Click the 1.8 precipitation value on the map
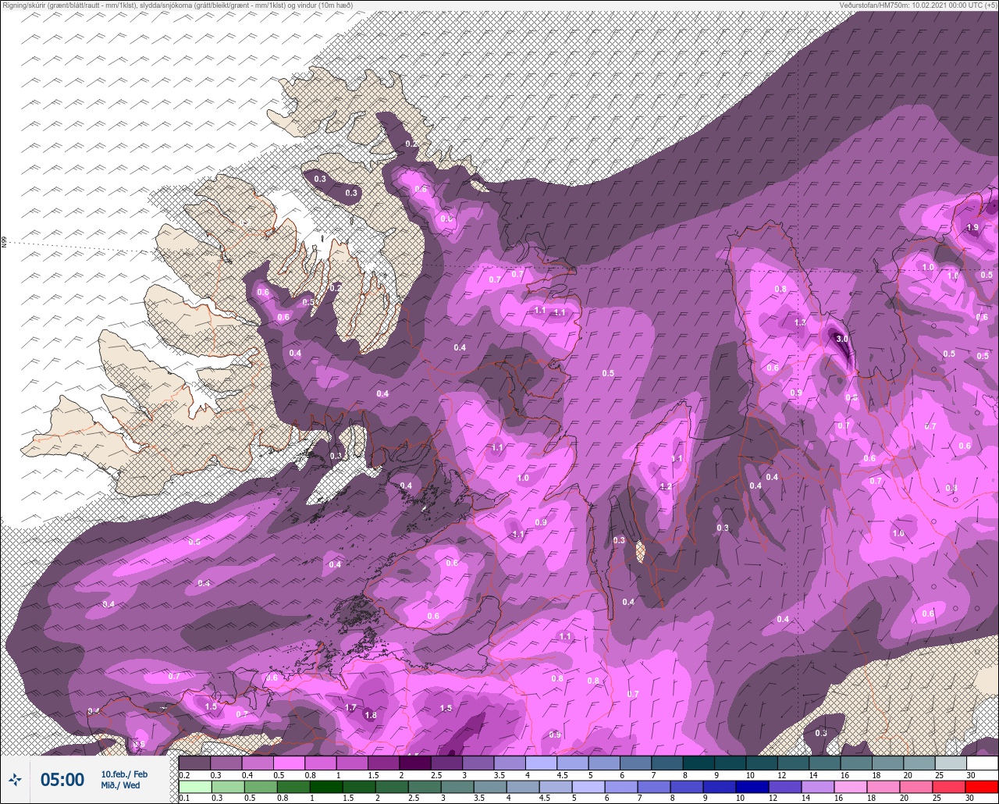This screenshot has width=999, height=804. [371, 715]
